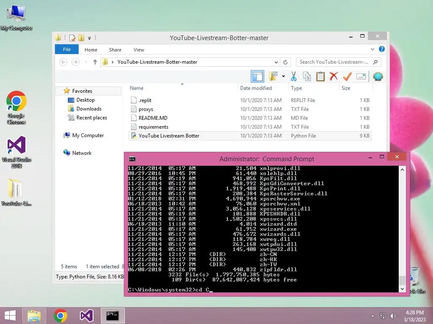Click the Cut scissors toolbar icon
The image size is (433, 324).
coord(293,76)
